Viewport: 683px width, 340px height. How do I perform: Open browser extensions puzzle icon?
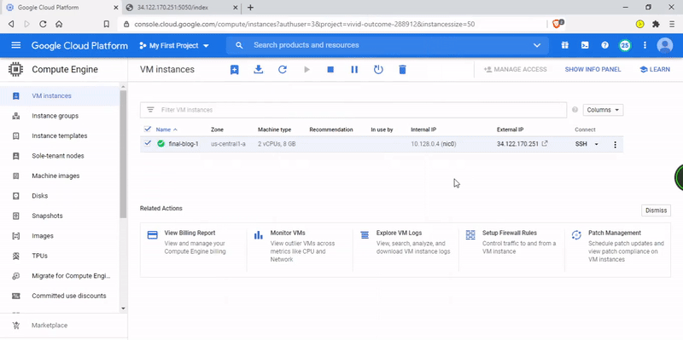coord(656,25)
